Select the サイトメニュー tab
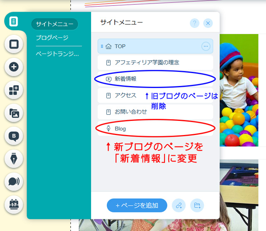 [x=54, y=24]
